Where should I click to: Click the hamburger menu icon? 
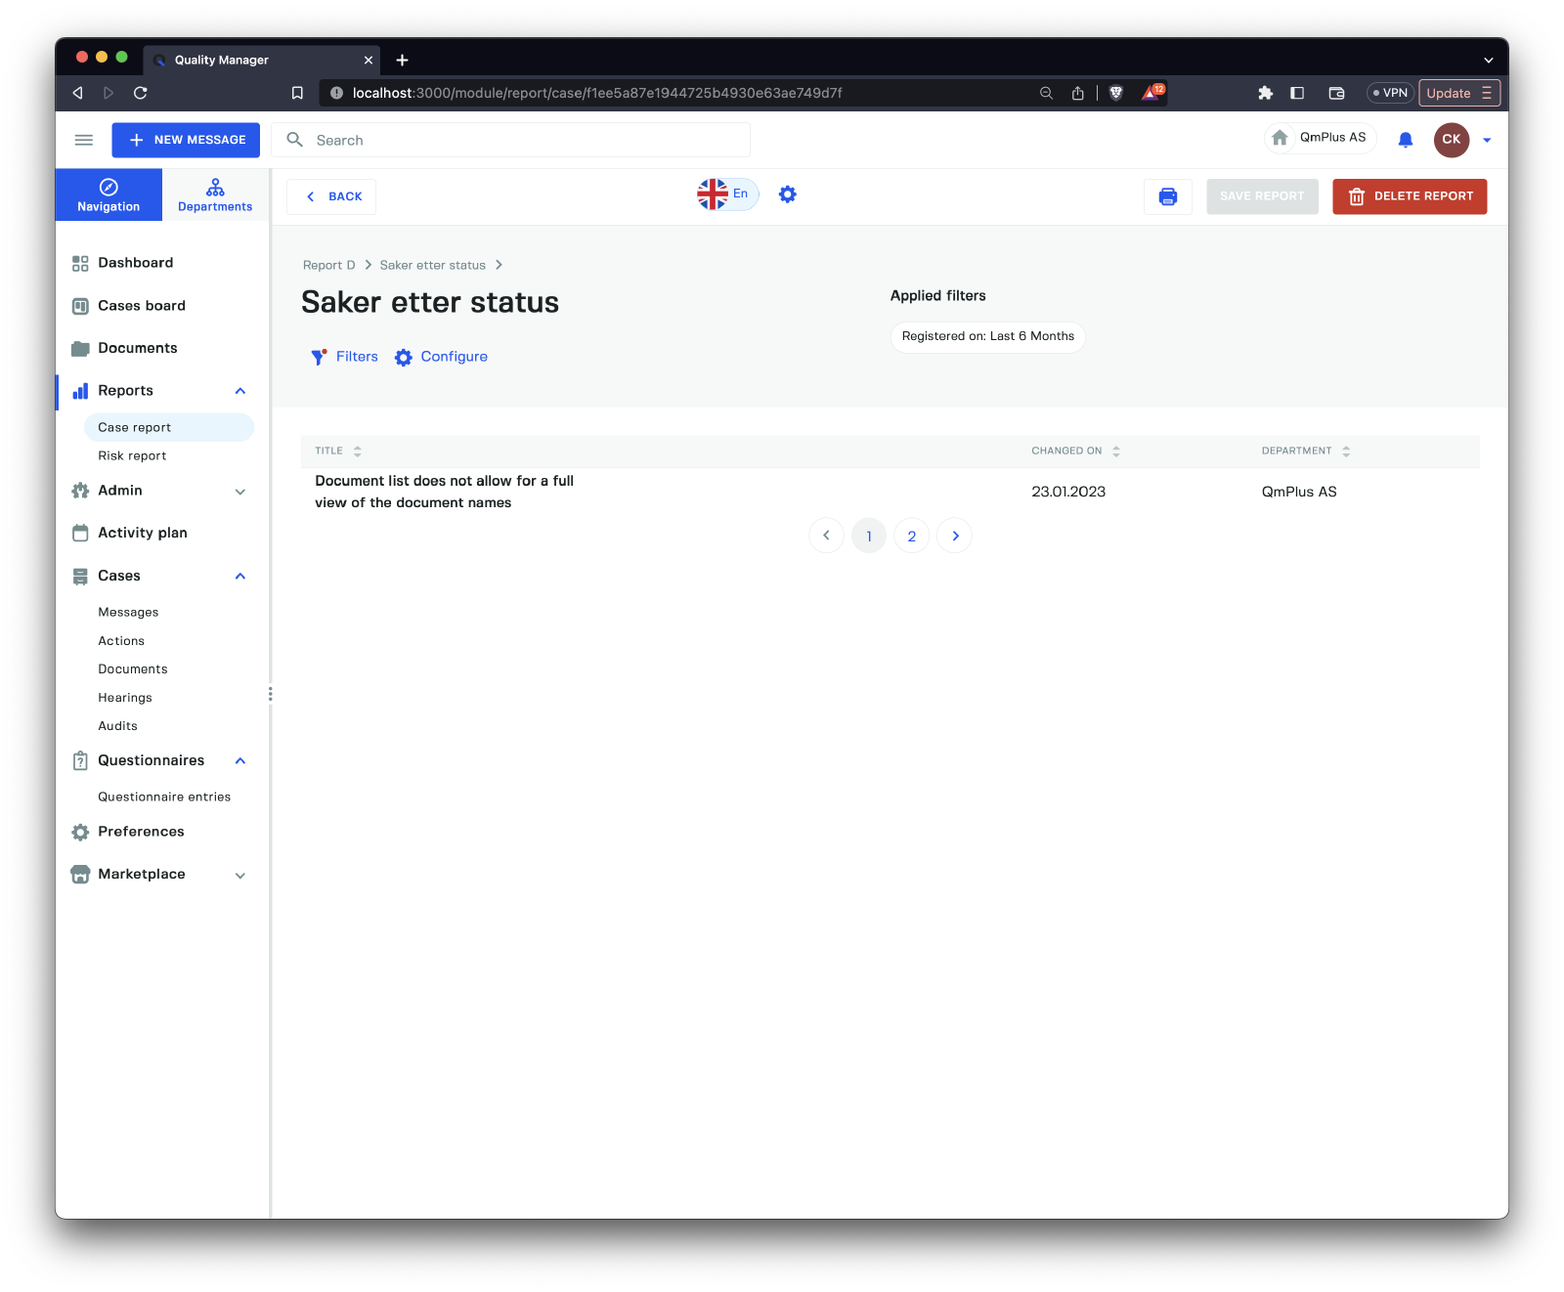[x=84, y=140]
